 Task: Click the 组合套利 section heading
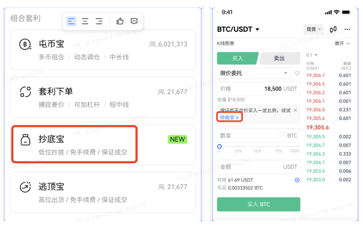25,18
